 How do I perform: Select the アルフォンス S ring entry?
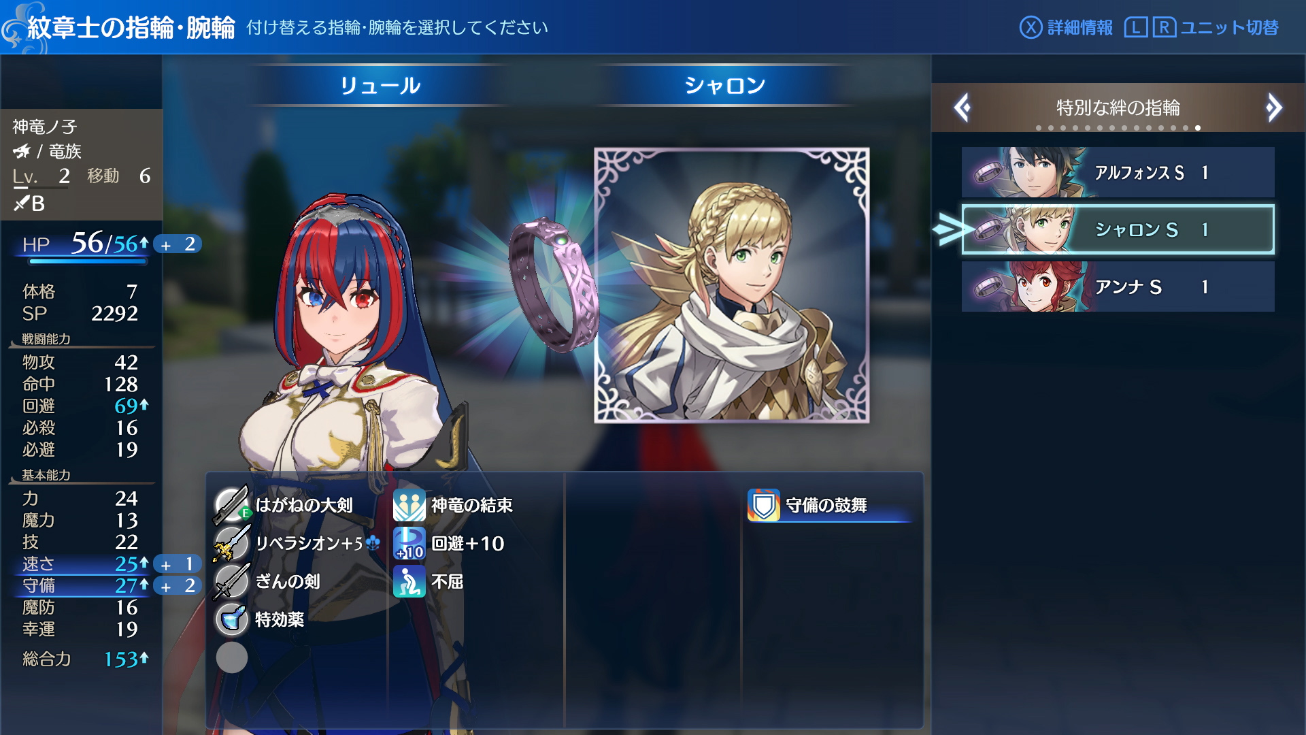1118,172
